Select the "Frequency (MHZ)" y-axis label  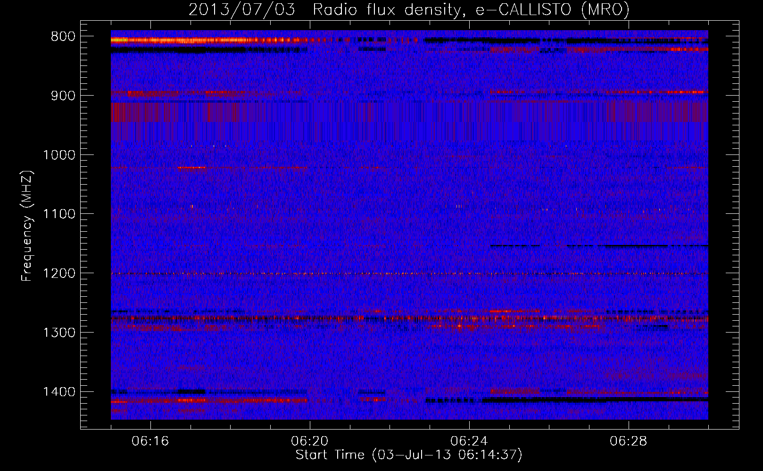coord(27,226)
